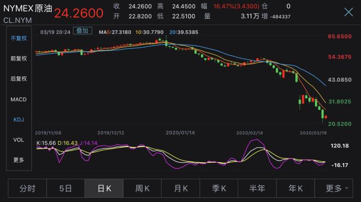Click the J:14.14 indicator value
This screenshot has height=202, width=361.
pyautogui.click(x=88, y=143)
